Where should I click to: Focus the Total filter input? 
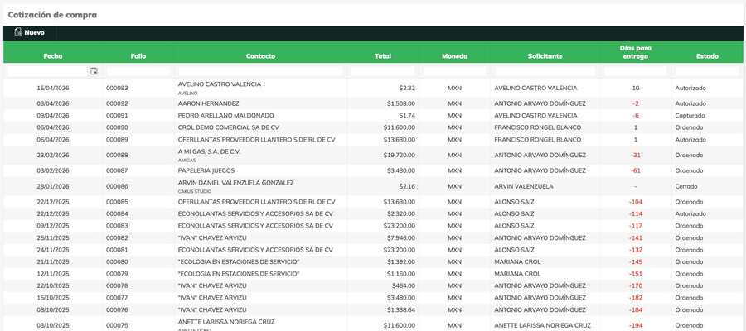click(383, 71)
